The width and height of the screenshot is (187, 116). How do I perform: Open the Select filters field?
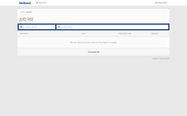click(115, 27)
